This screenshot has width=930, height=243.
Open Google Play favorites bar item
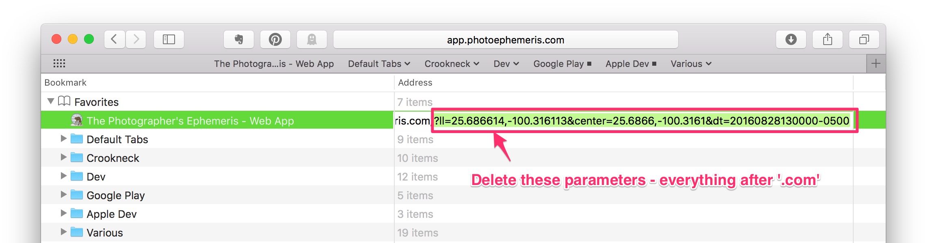click(562, 64)
